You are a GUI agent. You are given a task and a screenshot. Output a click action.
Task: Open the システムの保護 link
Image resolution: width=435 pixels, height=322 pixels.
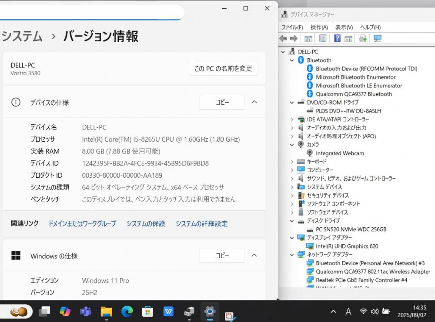[x=146, y=224]
